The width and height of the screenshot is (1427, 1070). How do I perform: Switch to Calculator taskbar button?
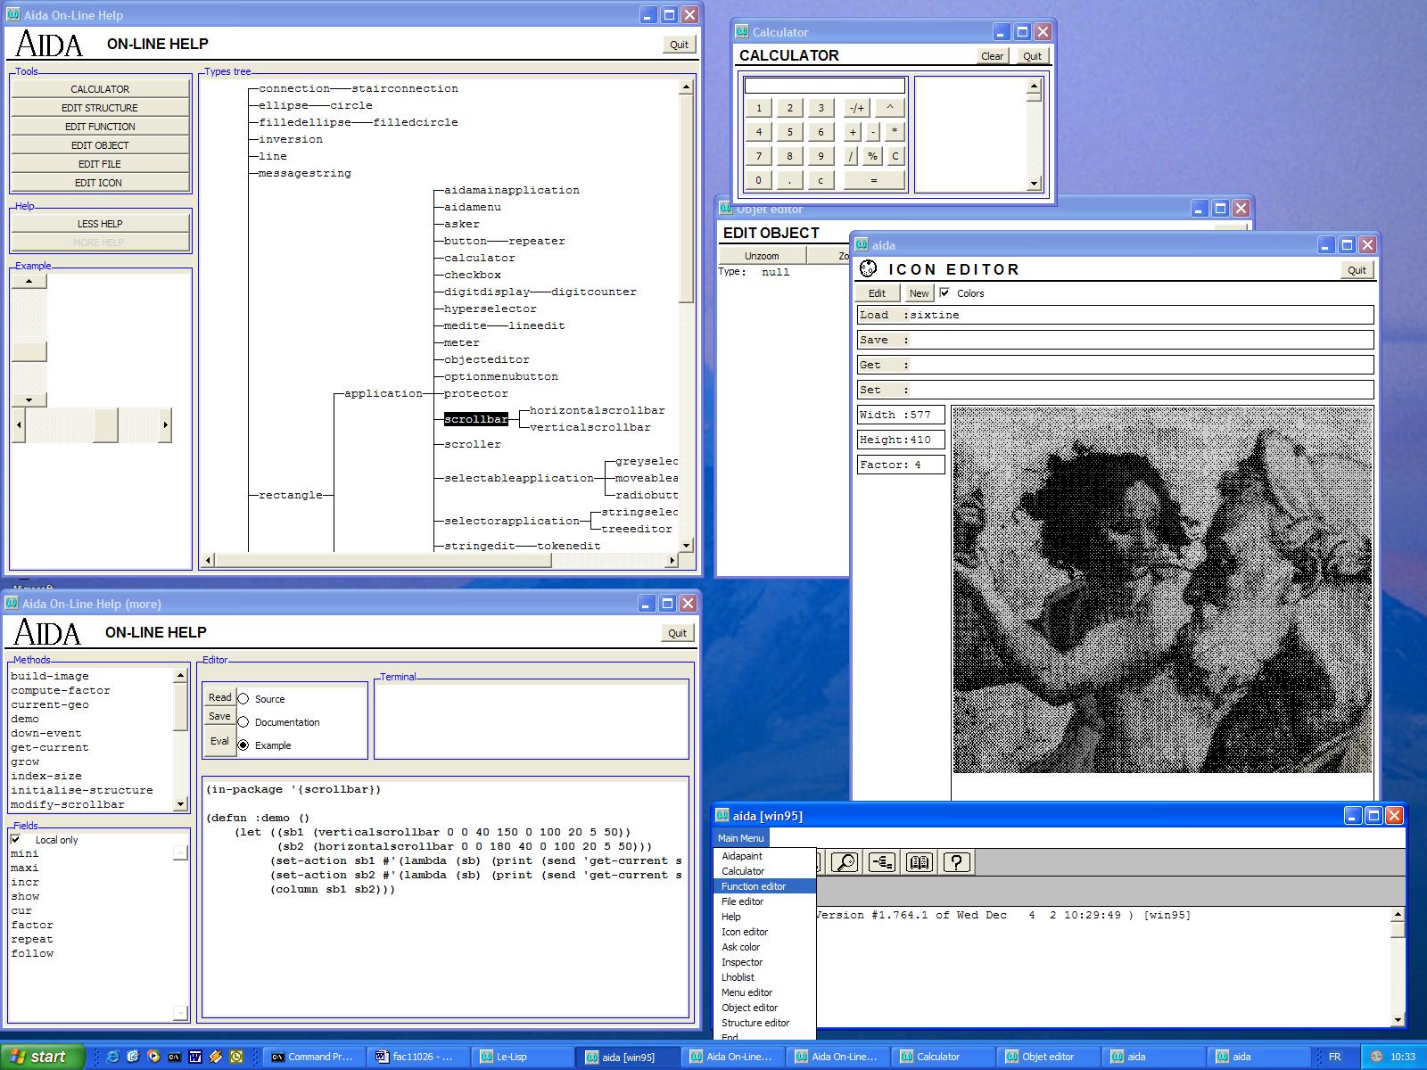pos(944,1057)
